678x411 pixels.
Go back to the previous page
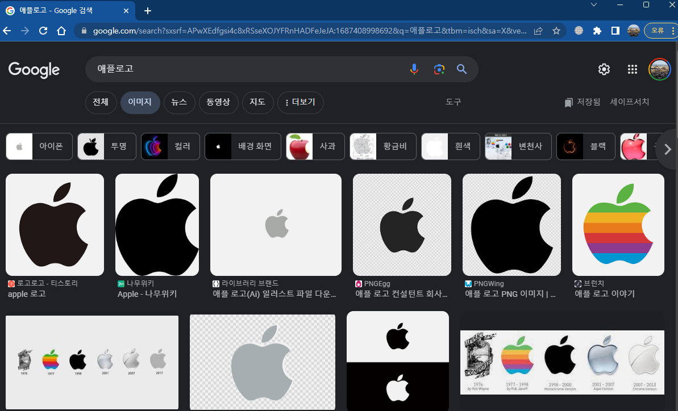click(x=7, y=31)
